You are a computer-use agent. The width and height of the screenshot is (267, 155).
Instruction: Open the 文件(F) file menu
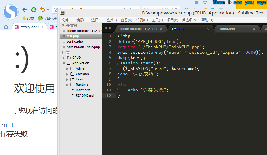(x=67, y=20)
